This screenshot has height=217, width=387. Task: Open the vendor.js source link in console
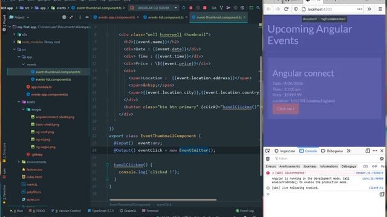tap(369, 173)
